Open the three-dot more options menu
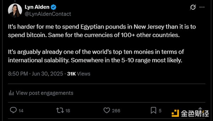Image resolution: width=213 pixels, height=121 pixels. tap(202, 7)
